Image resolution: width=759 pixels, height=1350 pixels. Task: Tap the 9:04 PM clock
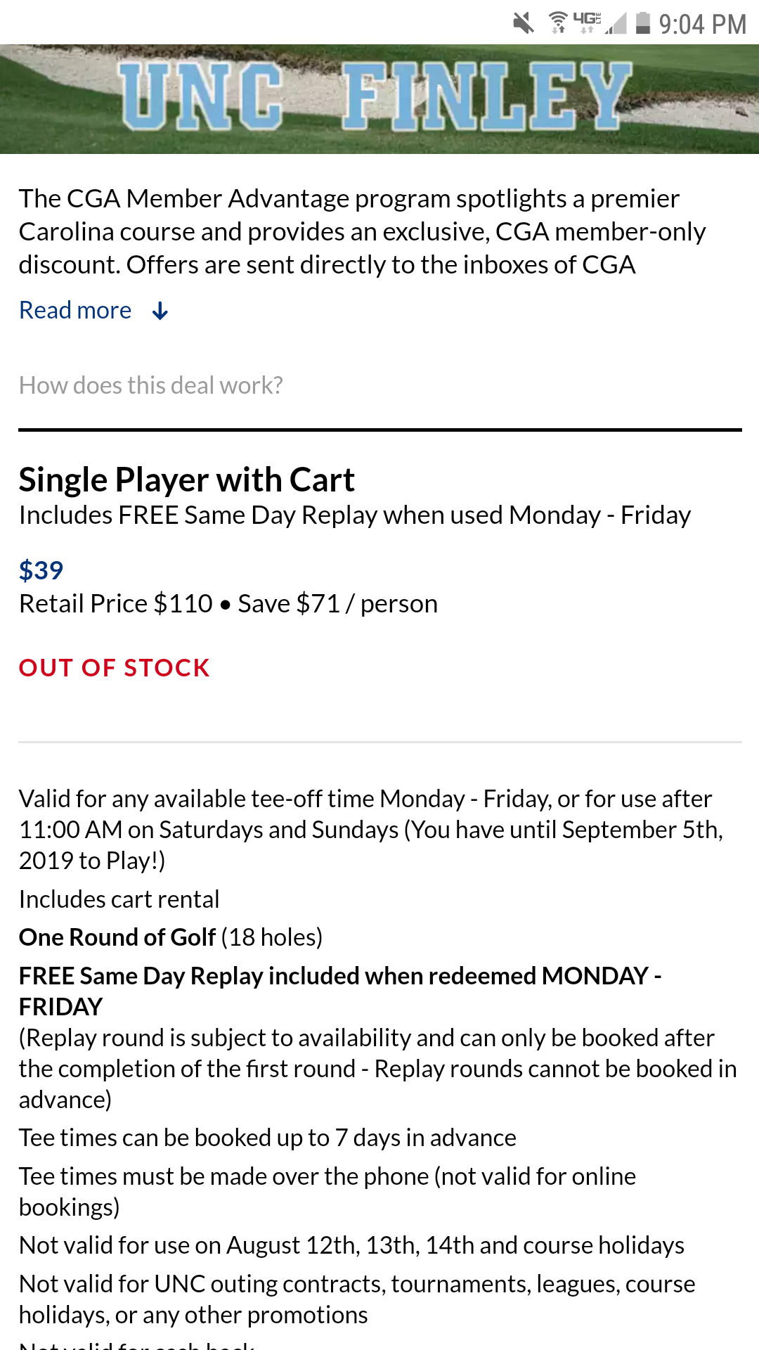(702, 25)
